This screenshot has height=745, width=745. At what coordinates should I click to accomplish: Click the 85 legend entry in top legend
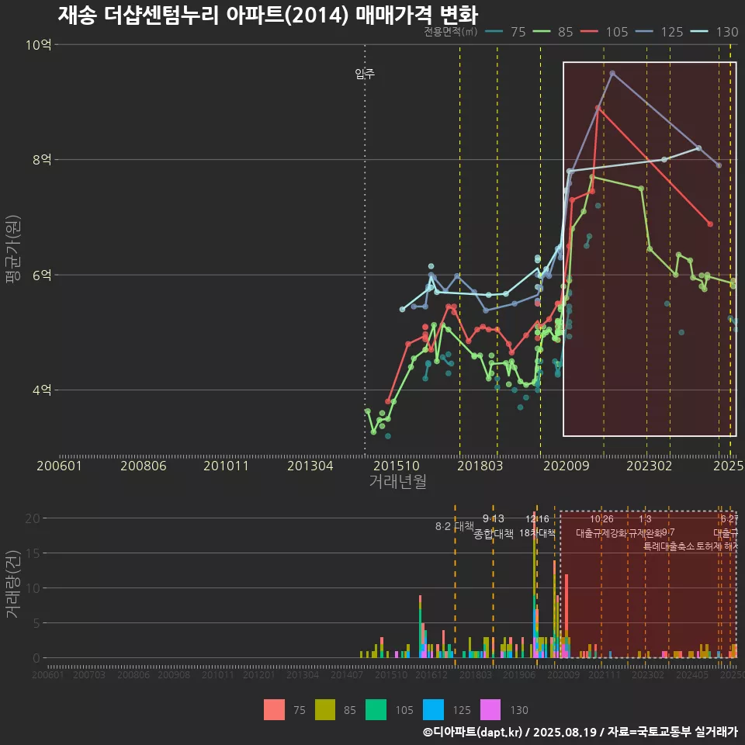(x=553, y=32)
